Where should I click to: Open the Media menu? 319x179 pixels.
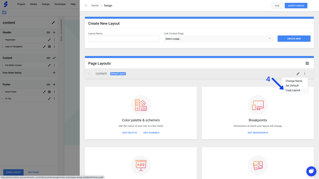(33, 4)
